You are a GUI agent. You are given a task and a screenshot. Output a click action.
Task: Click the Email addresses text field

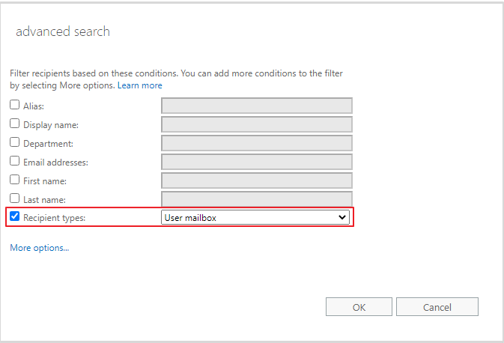click(257, 162)
